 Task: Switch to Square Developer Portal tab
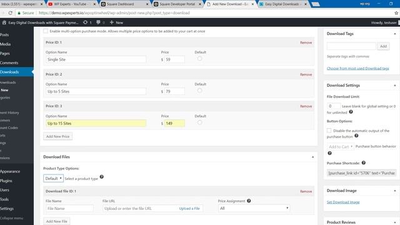tap(177, 4)
